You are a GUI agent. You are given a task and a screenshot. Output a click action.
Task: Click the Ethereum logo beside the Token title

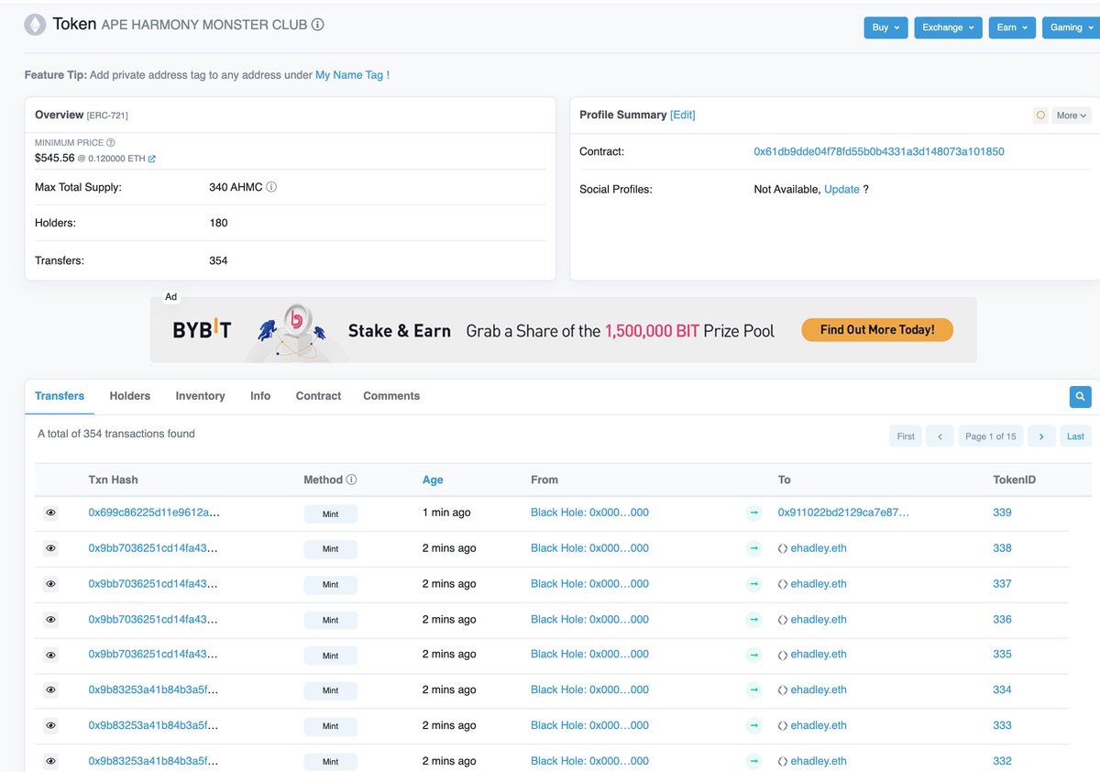pyautogui.click(x=36, y=26)
